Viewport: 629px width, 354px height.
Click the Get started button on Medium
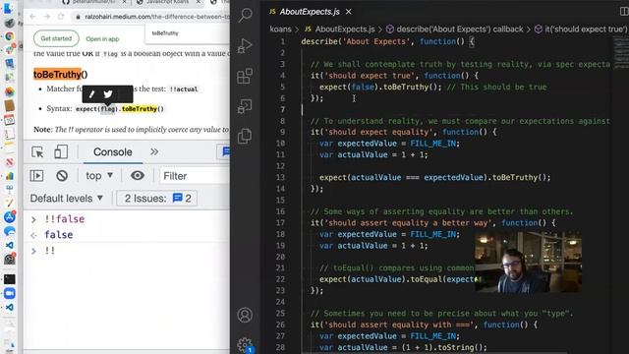coord(56,38)
